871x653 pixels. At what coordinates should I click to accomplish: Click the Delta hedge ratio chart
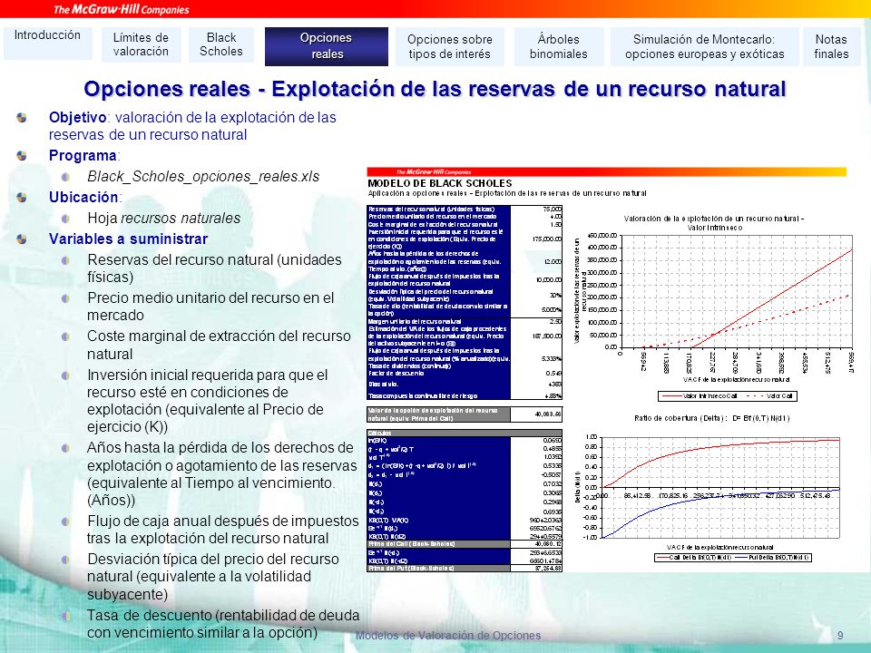coord(714,489)
